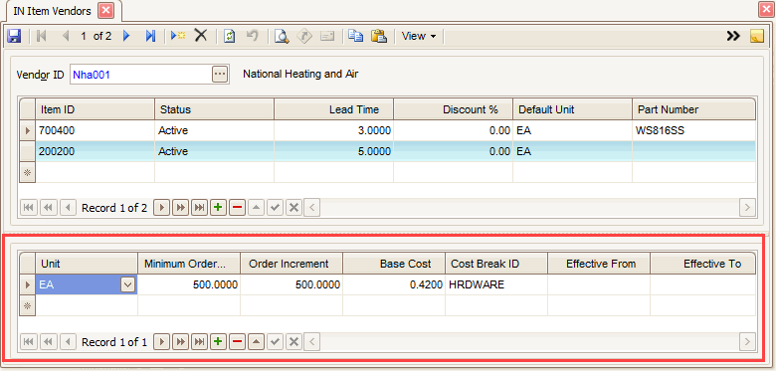This screenshot has height=371, width=776.
Task: Click base cost 0.4200 cell
Action: pos(394,284)
